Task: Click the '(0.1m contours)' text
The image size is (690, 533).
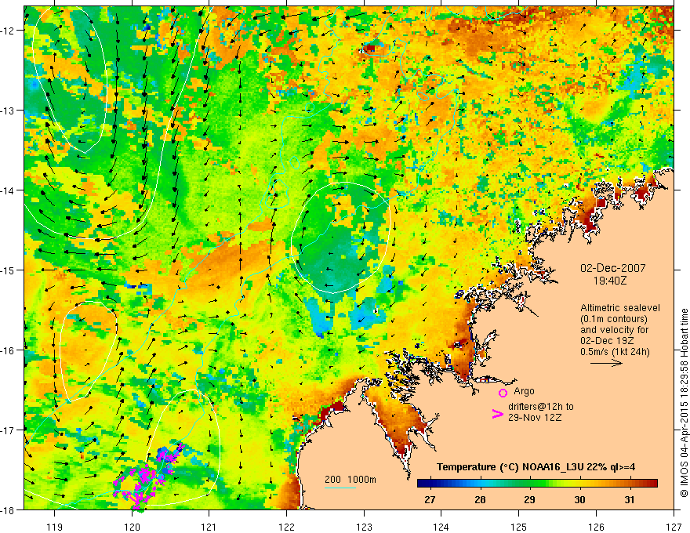Action: (x=614, y=319)
